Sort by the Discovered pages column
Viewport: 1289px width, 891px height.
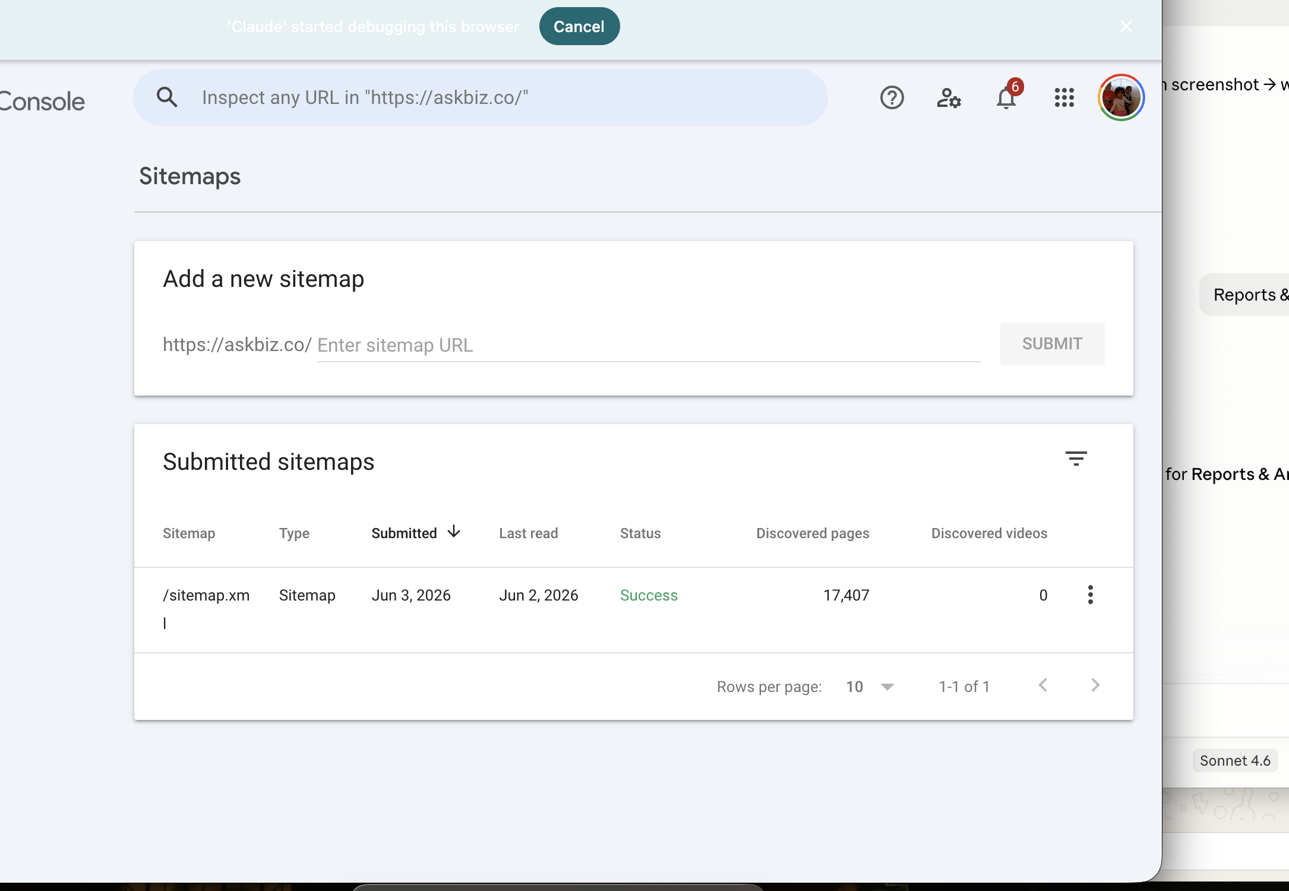pyautogui.click(x=812, y=533)
